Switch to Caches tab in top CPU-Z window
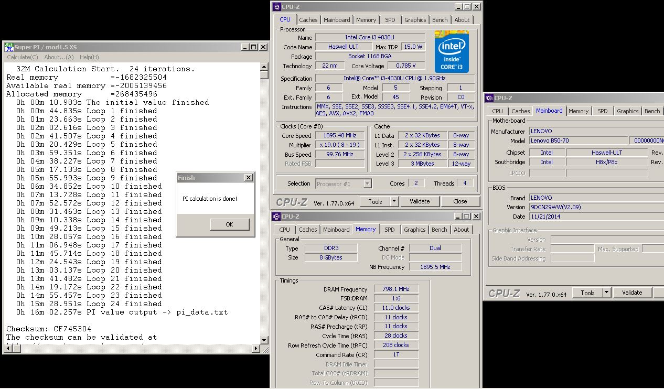Screen dimensions: 664x389 point(308,20)
